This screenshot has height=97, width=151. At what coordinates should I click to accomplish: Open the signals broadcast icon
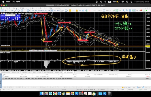tap(80, 10)
